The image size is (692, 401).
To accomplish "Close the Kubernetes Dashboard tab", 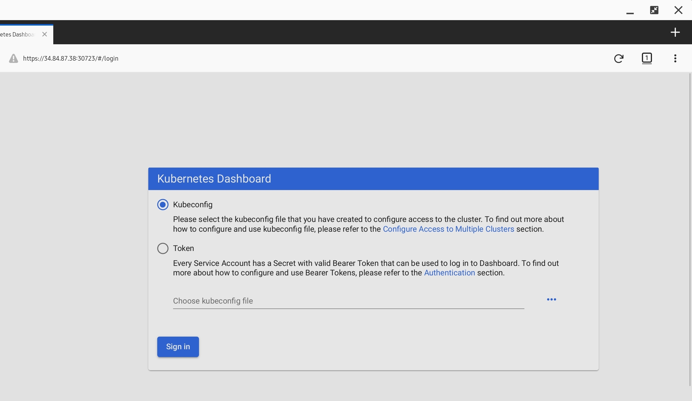I will (44, 34).
